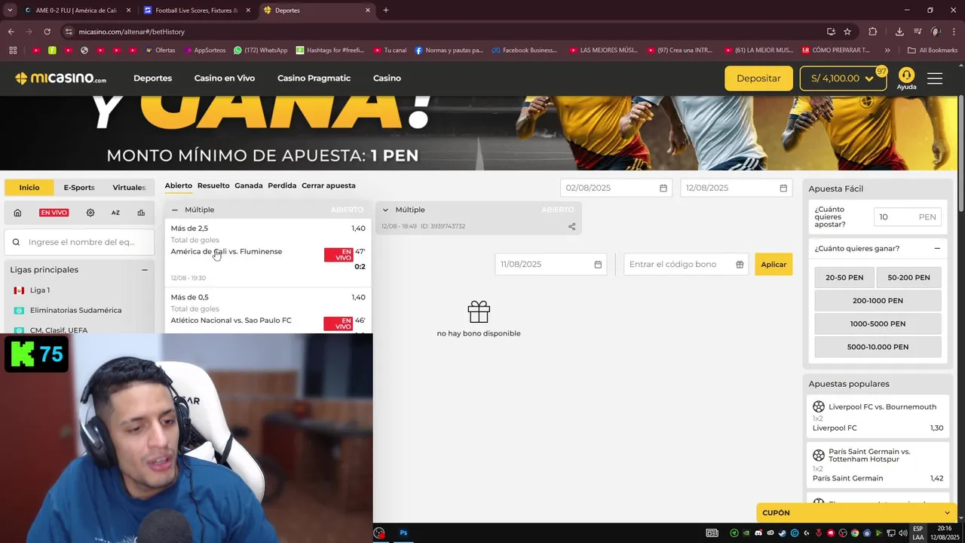This screenshot has height=543, width=965.
Task: Open the Ayuda help headset icon
Action: 906,75
